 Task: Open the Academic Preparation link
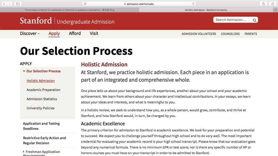coord(44,90)
